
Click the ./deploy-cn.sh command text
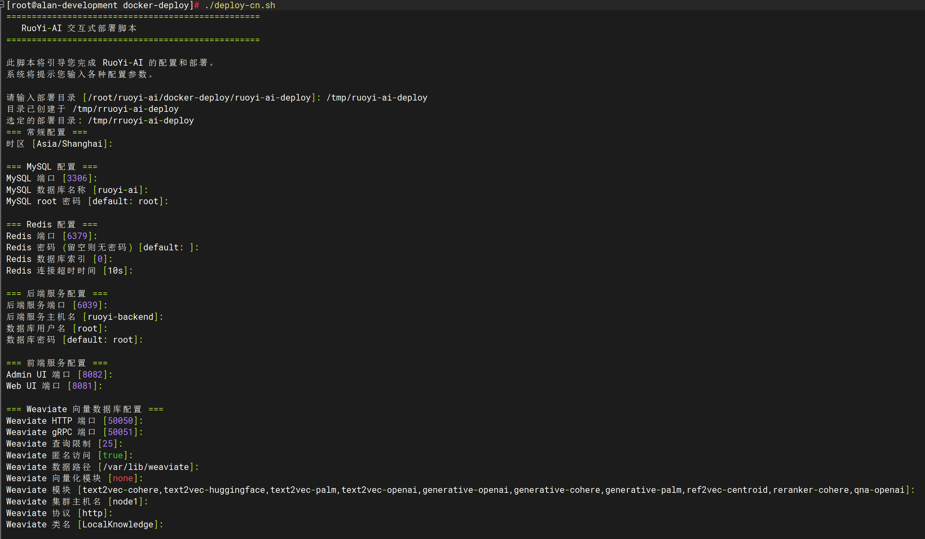[x=239, y=5]
